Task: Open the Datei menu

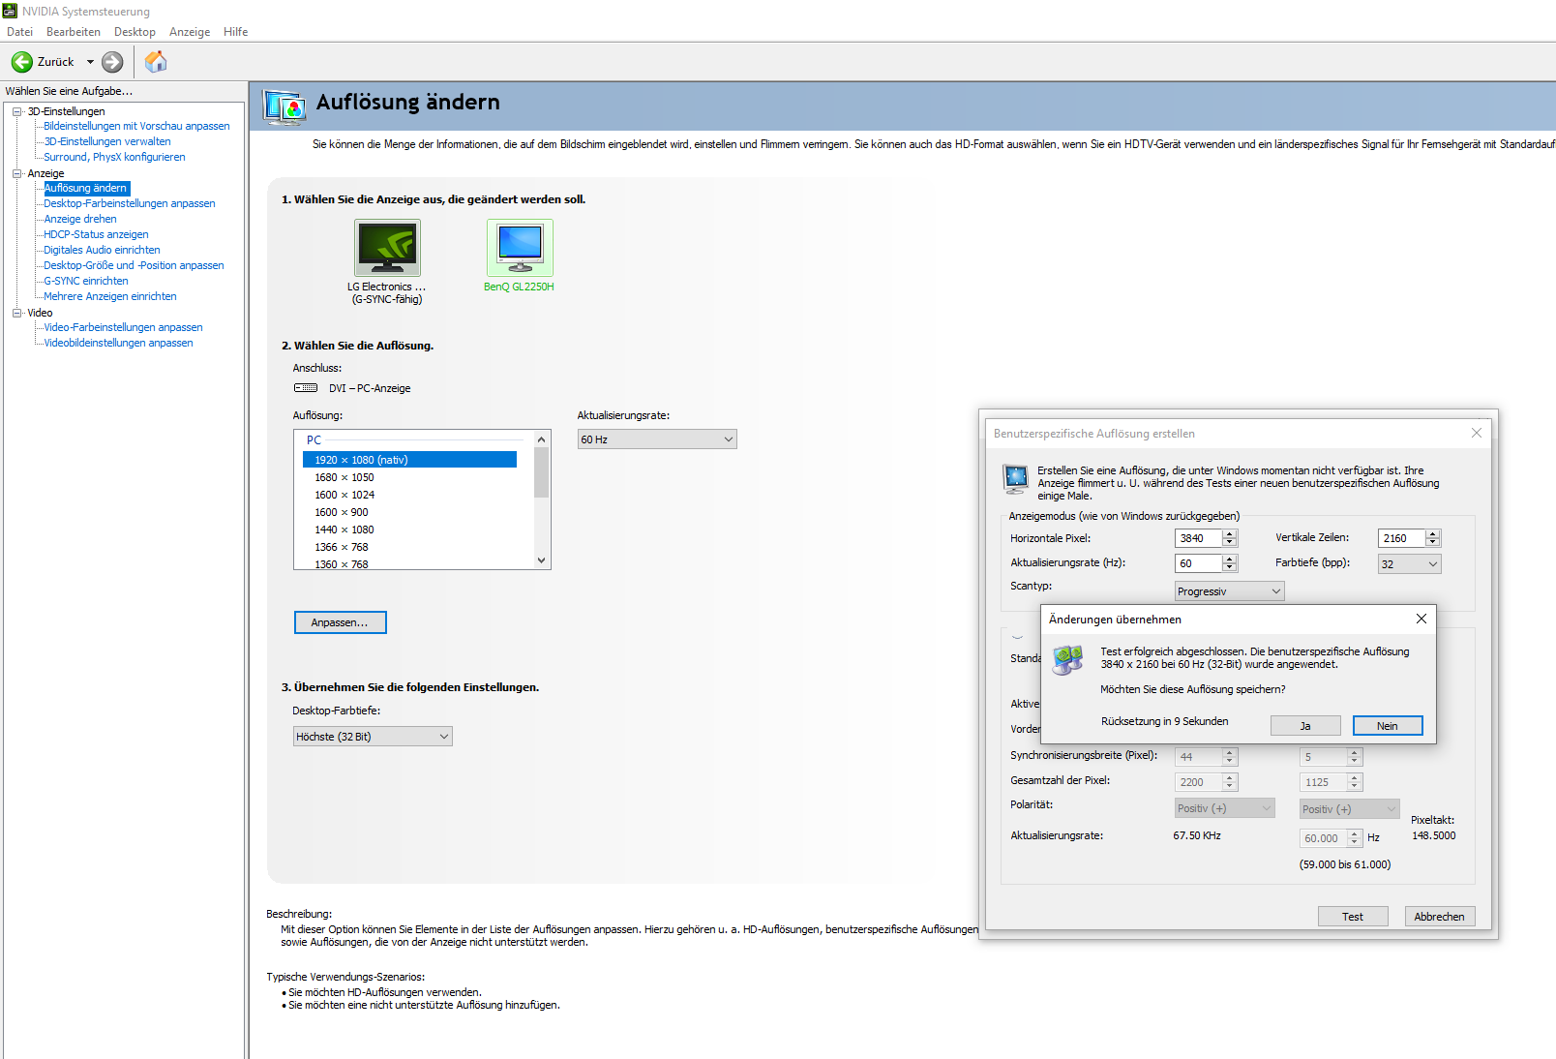Action: pos(19,32)
